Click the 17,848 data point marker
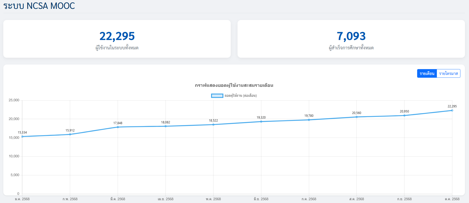Image resolution: width=469 pixels, height=203 pixels. (118, 127)
